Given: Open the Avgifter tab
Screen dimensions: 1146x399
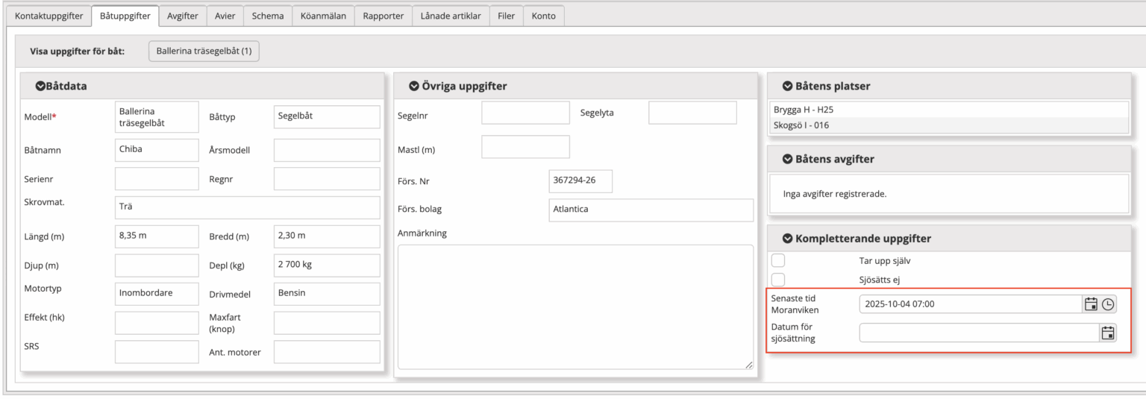Looking at the screenshot, I should [182, 16].
